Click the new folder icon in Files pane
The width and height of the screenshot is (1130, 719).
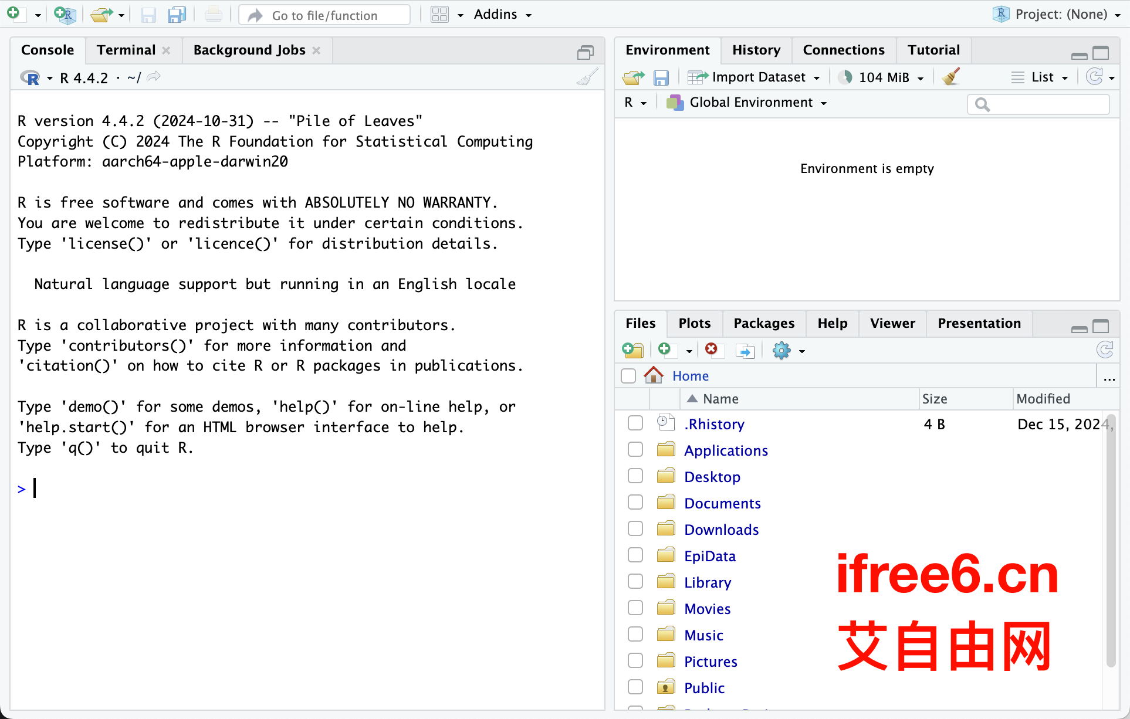pyautogui.click(x=633, y=351)
